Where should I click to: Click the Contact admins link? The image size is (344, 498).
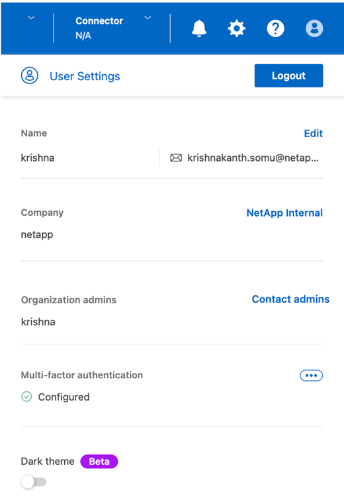tap(290, 299)
